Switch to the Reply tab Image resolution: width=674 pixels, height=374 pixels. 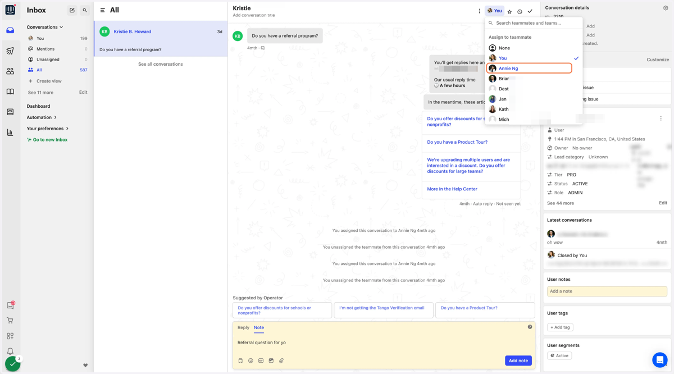[243, 327]
